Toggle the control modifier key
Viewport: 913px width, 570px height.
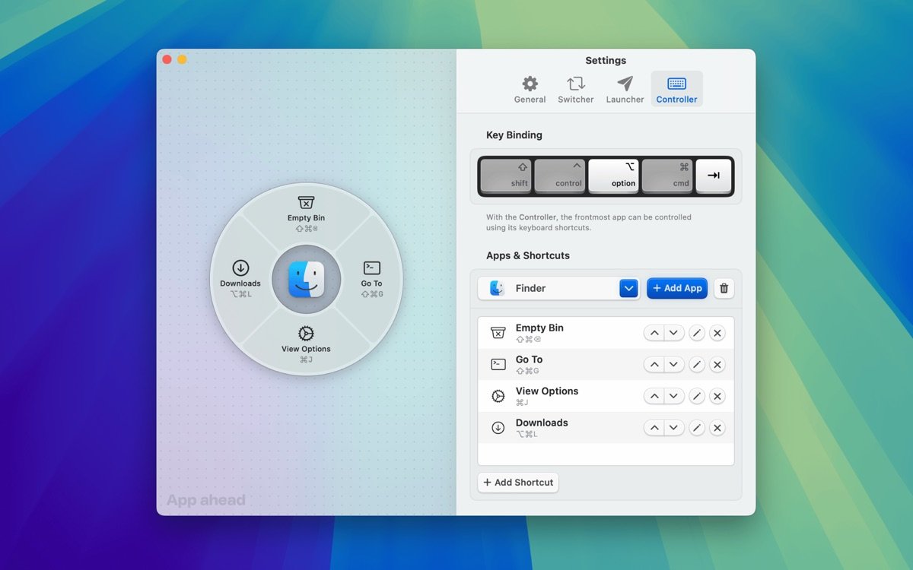[x=559, y=176]
